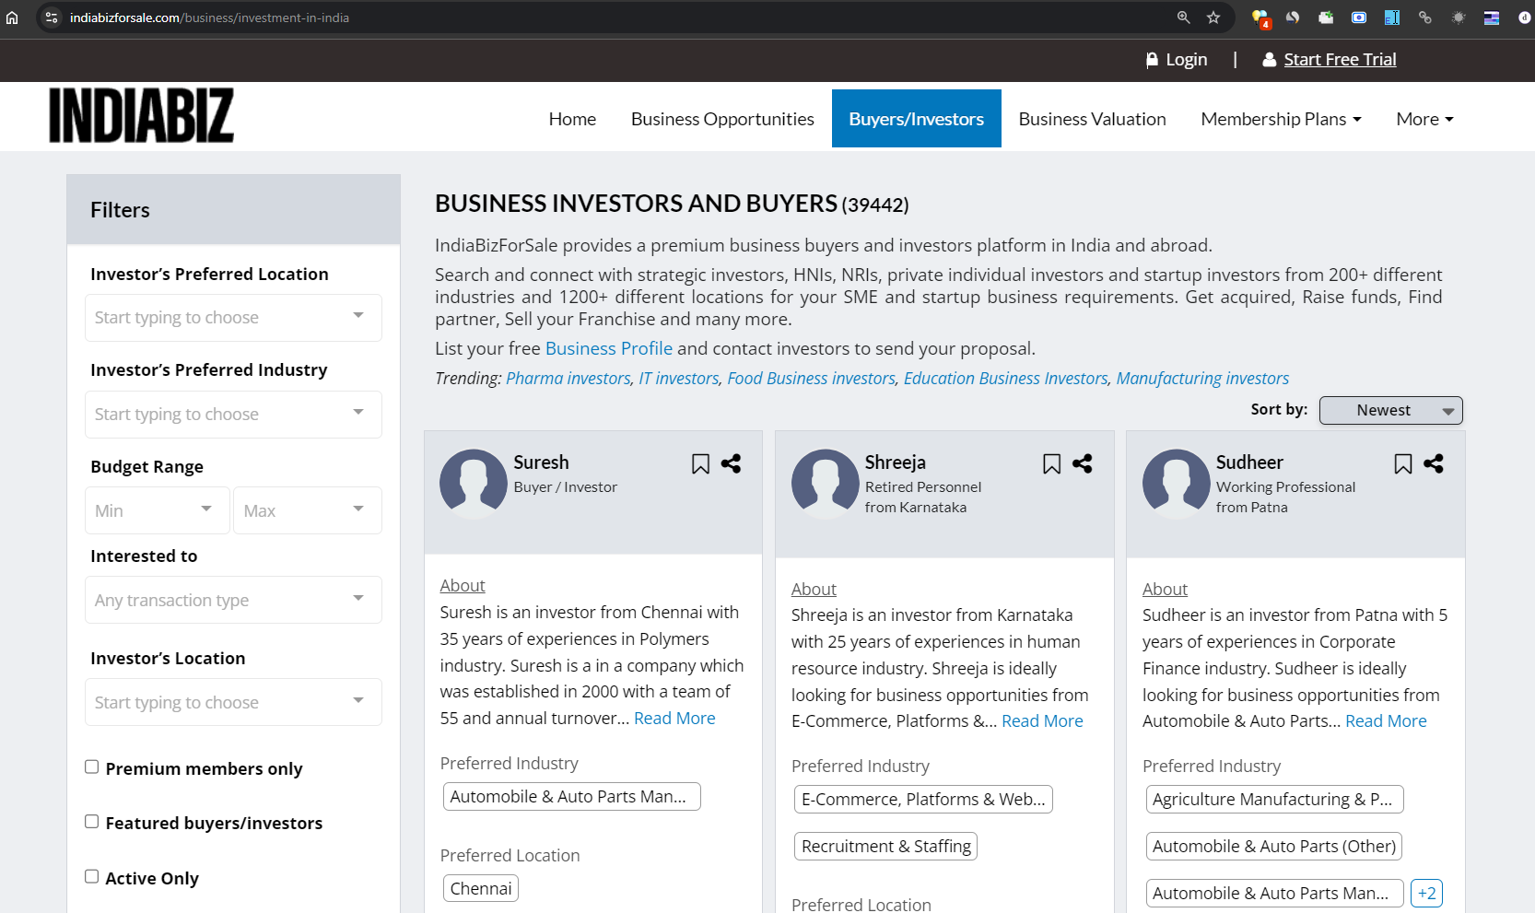
Task: Open Education Business Investors link
Action: click(1006, 379)
